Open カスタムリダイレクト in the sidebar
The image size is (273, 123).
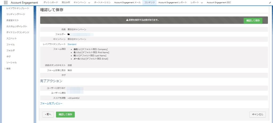(x=17, y=26)
